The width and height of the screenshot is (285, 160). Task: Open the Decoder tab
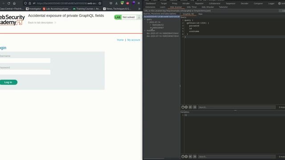[244, 4]
